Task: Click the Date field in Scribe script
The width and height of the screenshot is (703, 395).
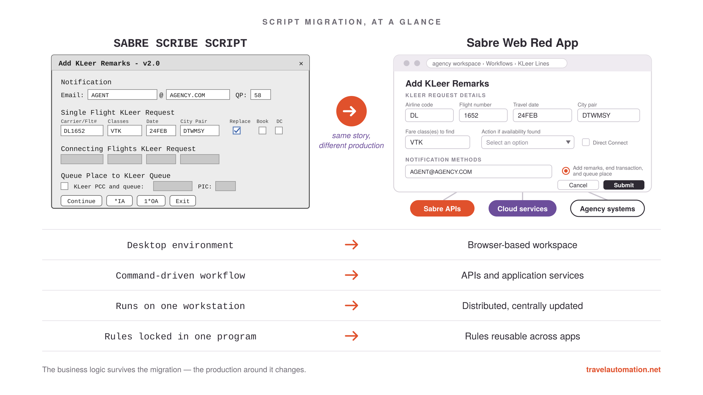Action: (161, 130)
